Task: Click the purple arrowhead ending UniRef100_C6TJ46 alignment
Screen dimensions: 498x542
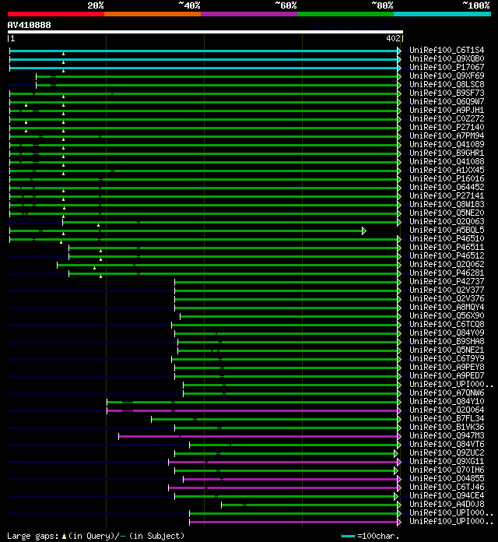Action: pyautogui.click(x=399, y=487)
